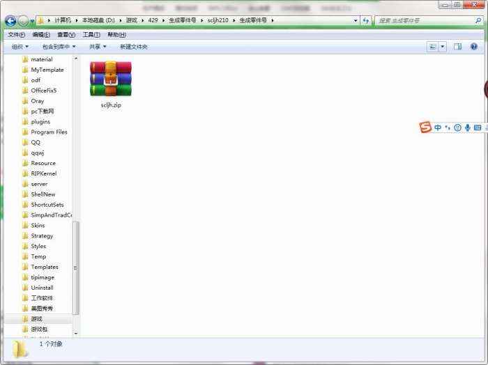Click 计算机 in the address path
Image resolution: width=488 pixels, height=365 pixels.
tap(63, 20)
